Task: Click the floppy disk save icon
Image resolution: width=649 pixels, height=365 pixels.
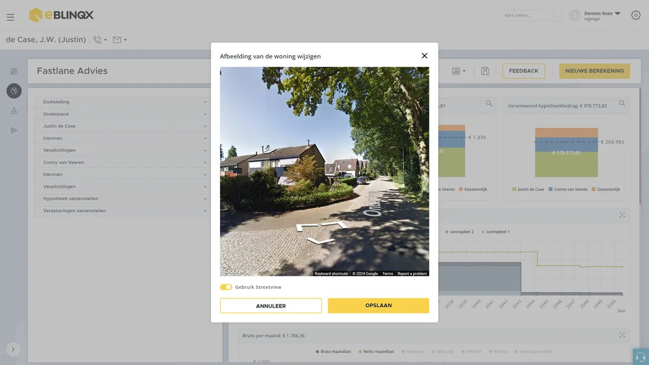Action: pyautogui.click(x=485, y=71)
